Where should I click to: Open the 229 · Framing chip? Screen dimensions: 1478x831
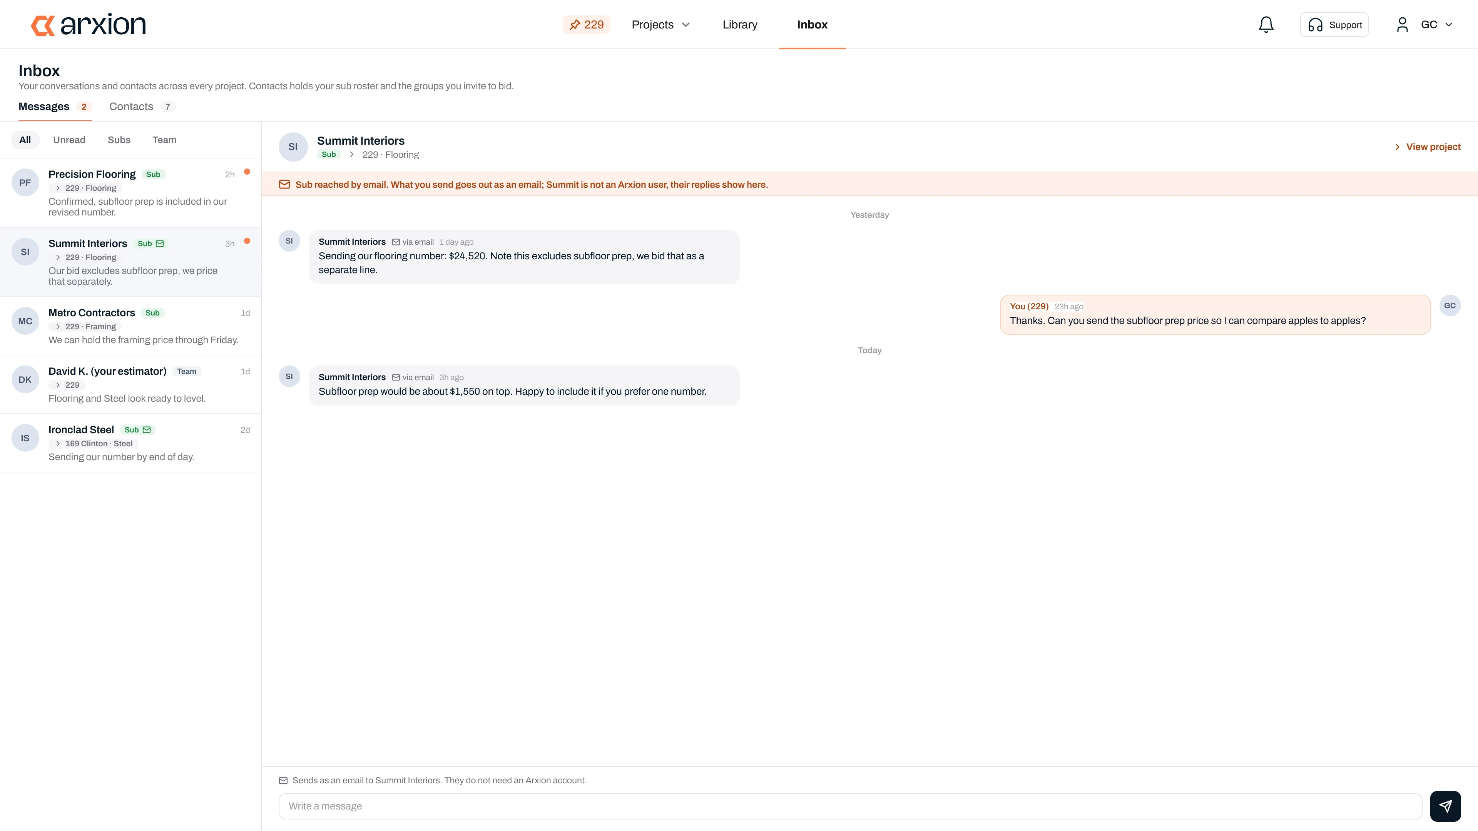click(x=85, y=327)
